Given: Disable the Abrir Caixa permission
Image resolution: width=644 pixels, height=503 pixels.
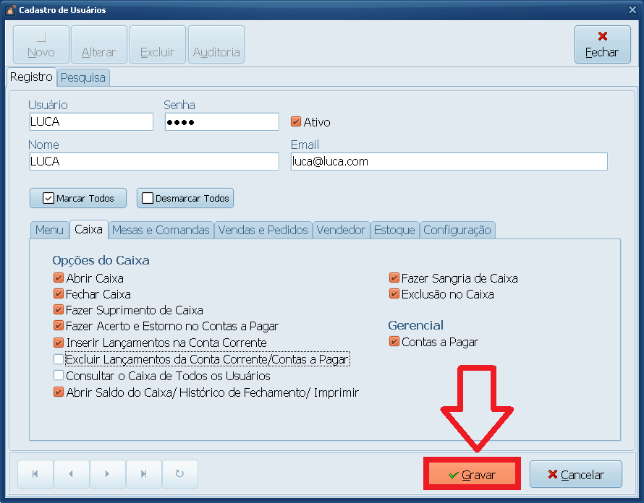Looking at the screenshot, I should (x=59, y=278).
